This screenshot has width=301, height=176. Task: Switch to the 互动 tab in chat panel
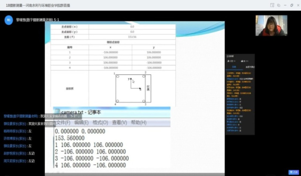234,67
